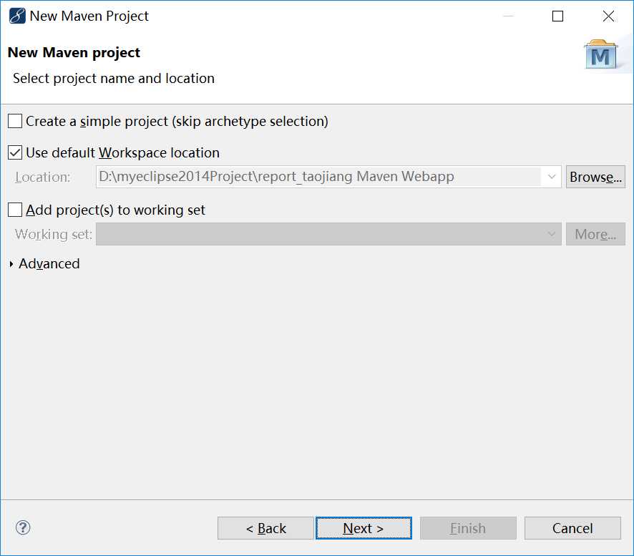Image resolution: width=634 pixels, height=556 pixels.
Task: Click Browse button for location
Action: [595, 177]
